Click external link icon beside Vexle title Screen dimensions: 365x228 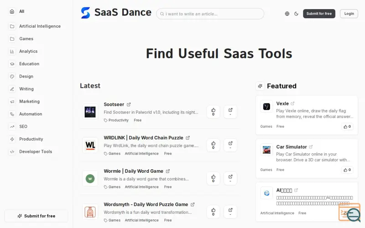tap(292, 104)
